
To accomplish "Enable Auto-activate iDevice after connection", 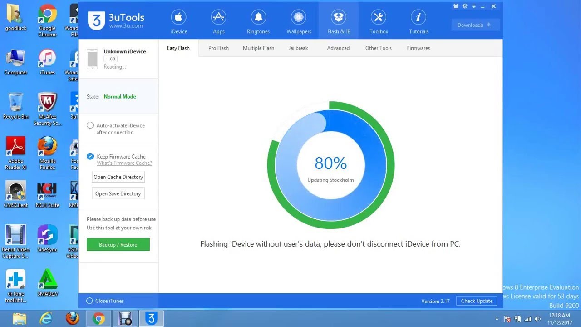I will [90, 125].
